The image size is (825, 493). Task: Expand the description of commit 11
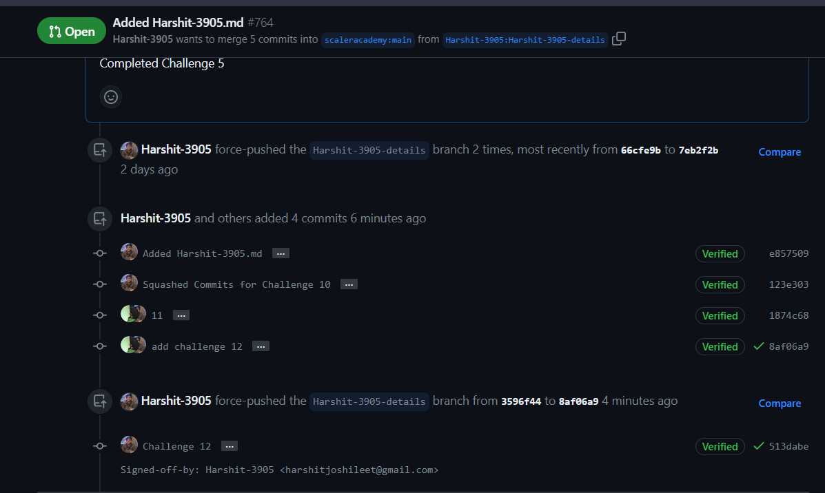[181, 315]
